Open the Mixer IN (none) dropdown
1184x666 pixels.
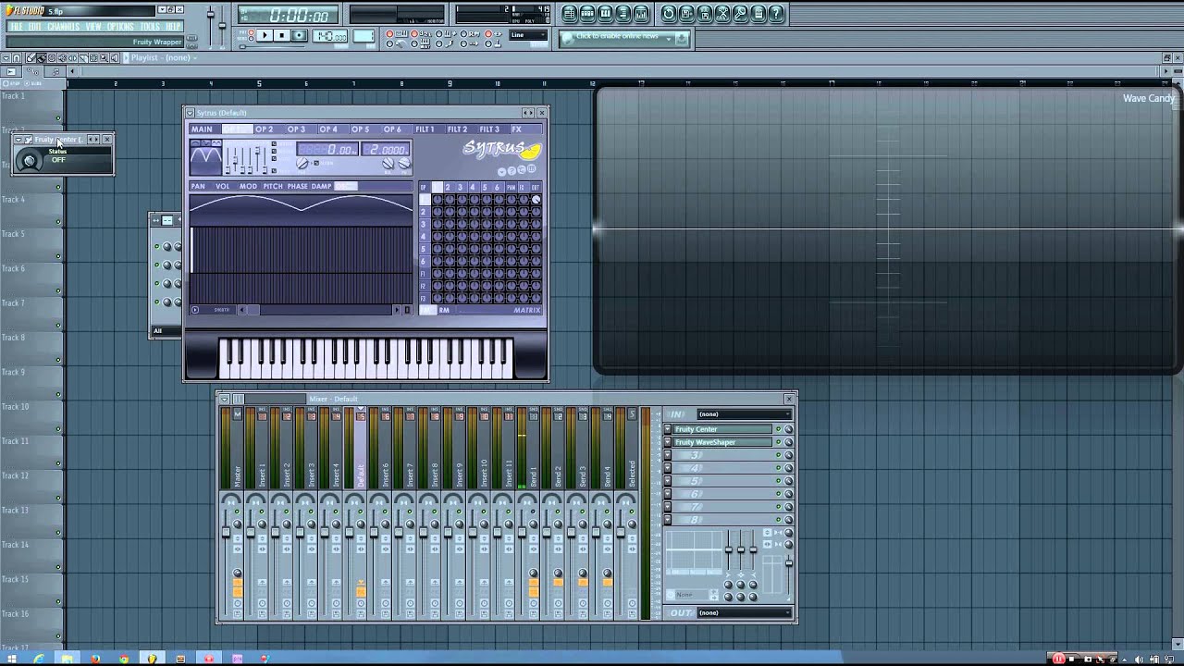tap(745, 414)
